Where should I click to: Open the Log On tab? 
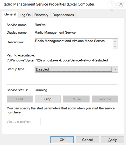[25, 15]
